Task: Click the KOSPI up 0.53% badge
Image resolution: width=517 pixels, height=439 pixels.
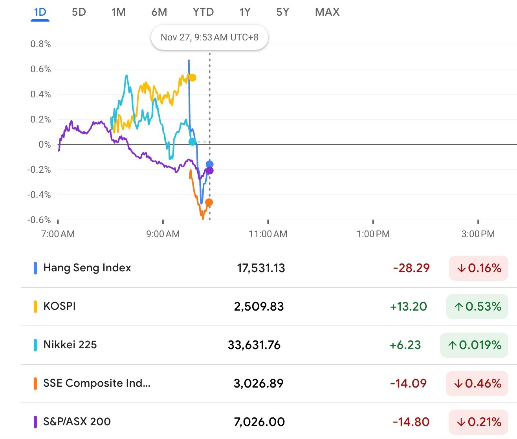Action: point(477,307)
